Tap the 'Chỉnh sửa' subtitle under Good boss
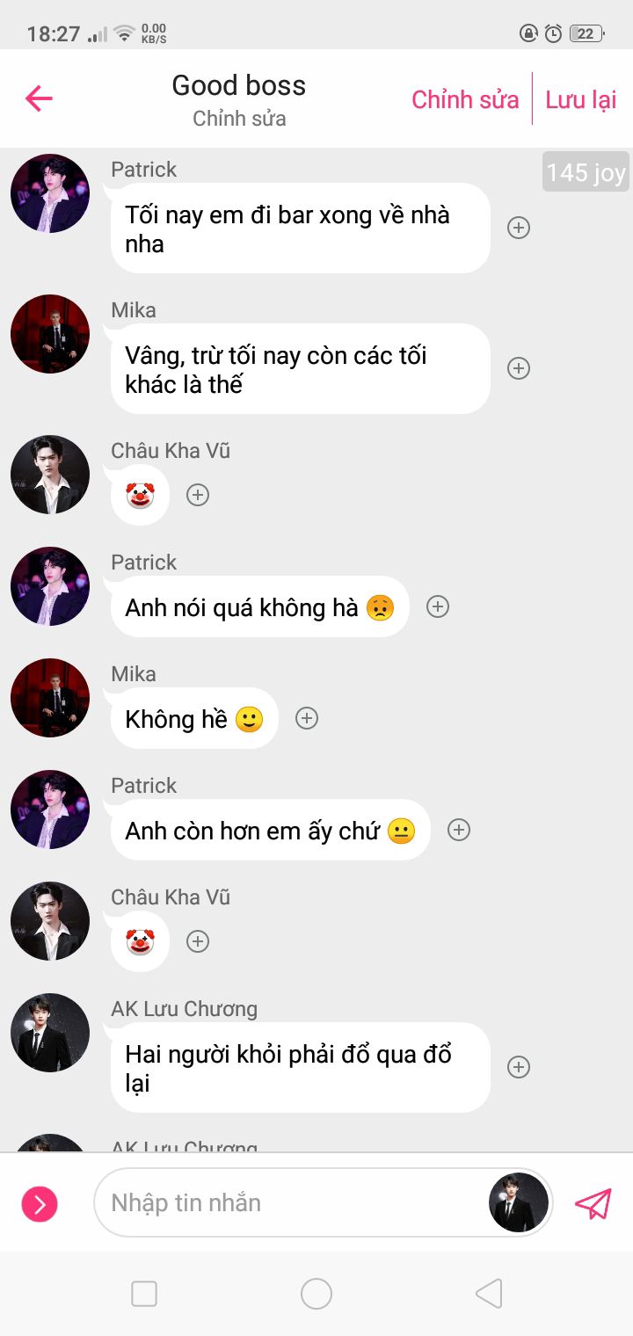 click(x=239, y=119)
